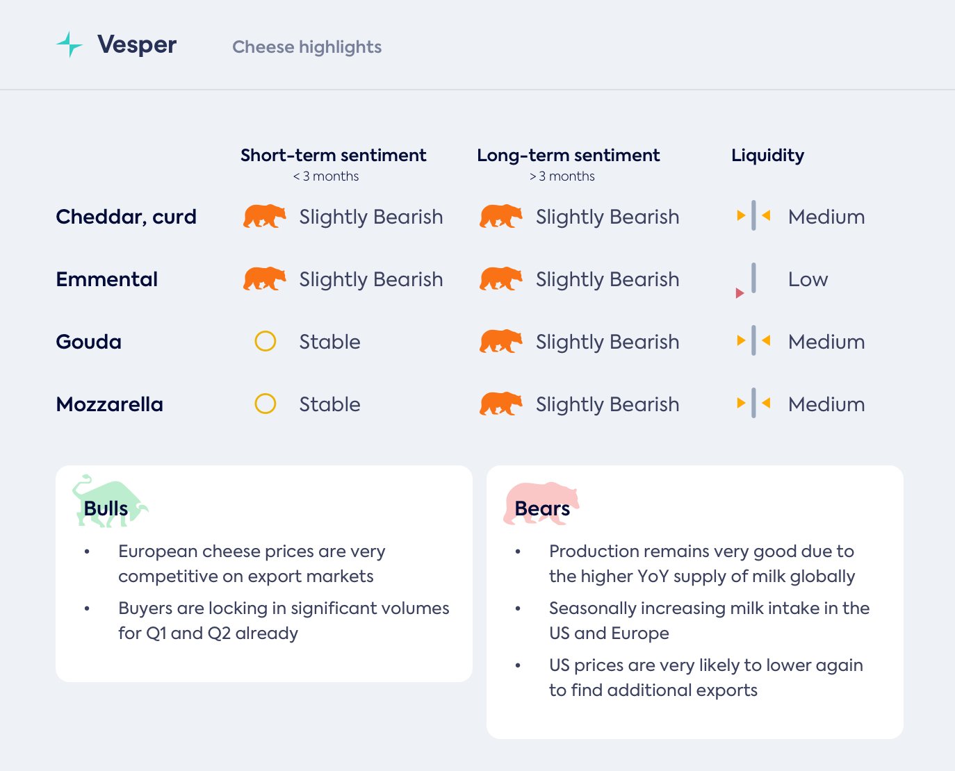The width and height of the screenshot is (955, 771).
Task: Click the Liquidity column header
Action: (x=767, y=156)
